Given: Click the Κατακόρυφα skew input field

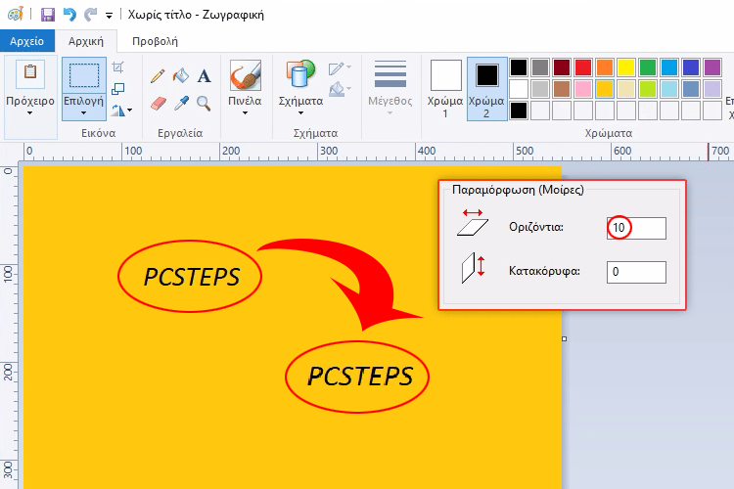Looking at the screenshot, I should [x=636, y=272].
